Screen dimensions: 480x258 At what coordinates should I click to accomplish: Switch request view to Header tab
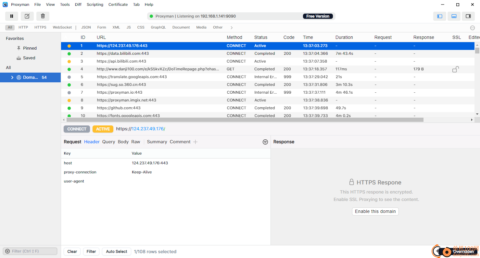(x=92, y=142)
